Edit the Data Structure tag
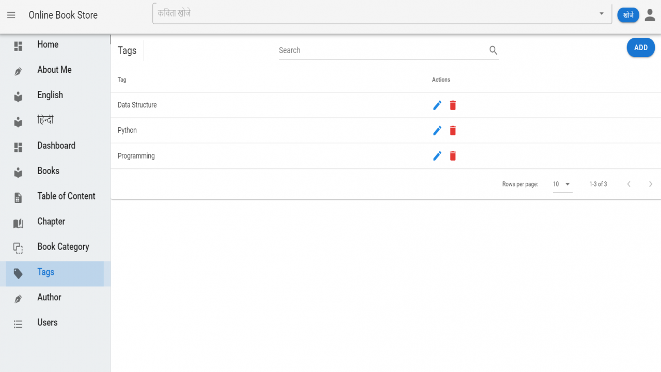Image resolution: width=661 pixels, height=372 pixels. [x=437, y=105]
